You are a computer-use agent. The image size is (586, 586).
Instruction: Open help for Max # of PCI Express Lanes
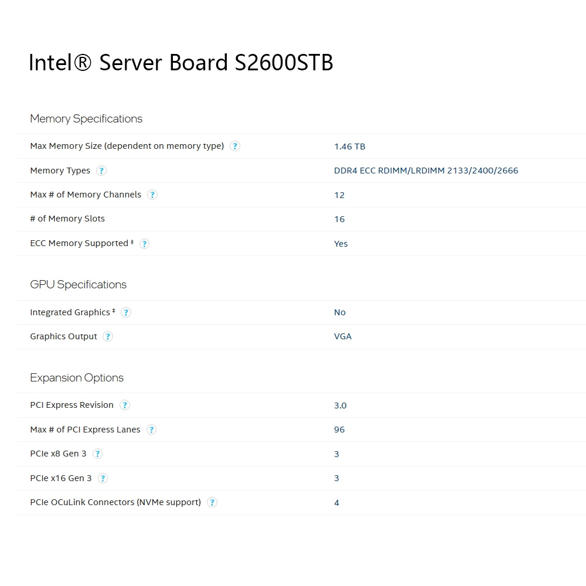coord(151,430)
